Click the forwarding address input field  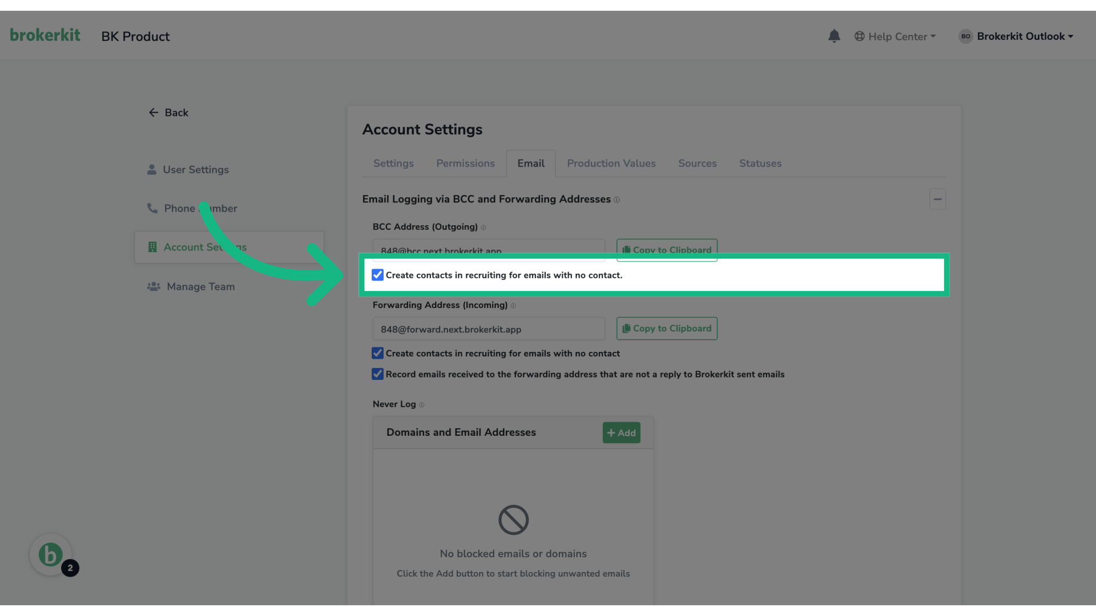489,329
